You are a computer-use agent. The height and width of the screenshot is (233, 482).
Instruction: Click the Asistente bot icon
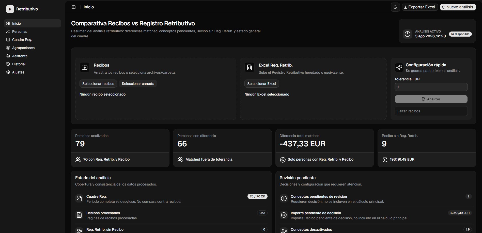(8, 56)
